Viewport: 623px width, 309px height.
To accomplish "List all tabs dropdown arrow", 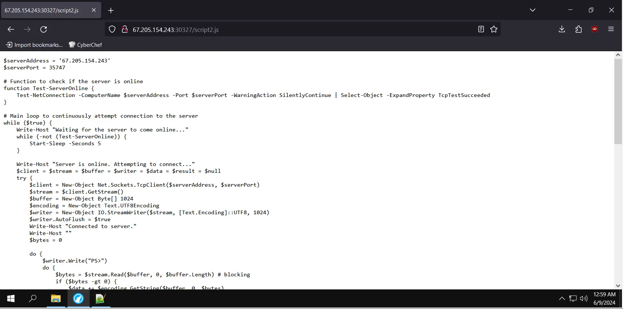I will tap(533, 10).
